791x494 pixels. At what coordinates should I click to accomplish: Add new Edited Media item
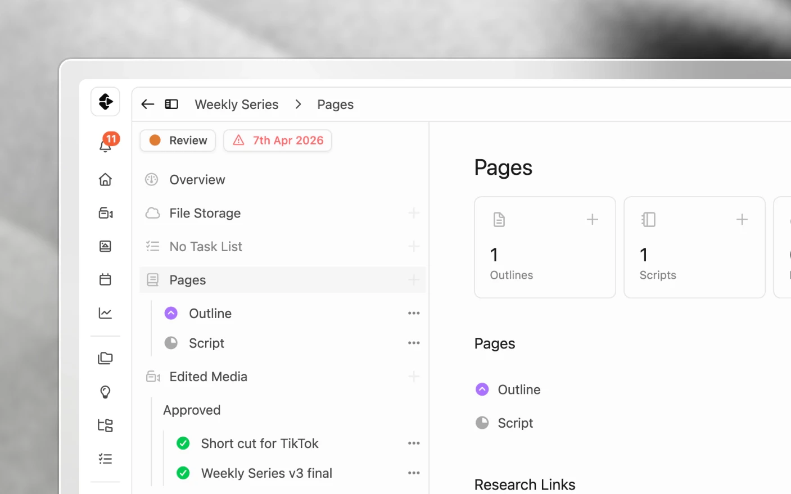pyautogui.click(x=414, y=377)
